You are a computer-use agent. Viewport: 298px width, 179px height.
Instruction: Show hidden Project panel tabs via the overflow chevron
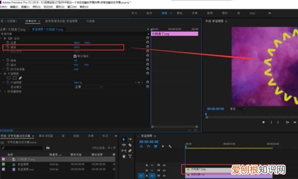point(116,136)
